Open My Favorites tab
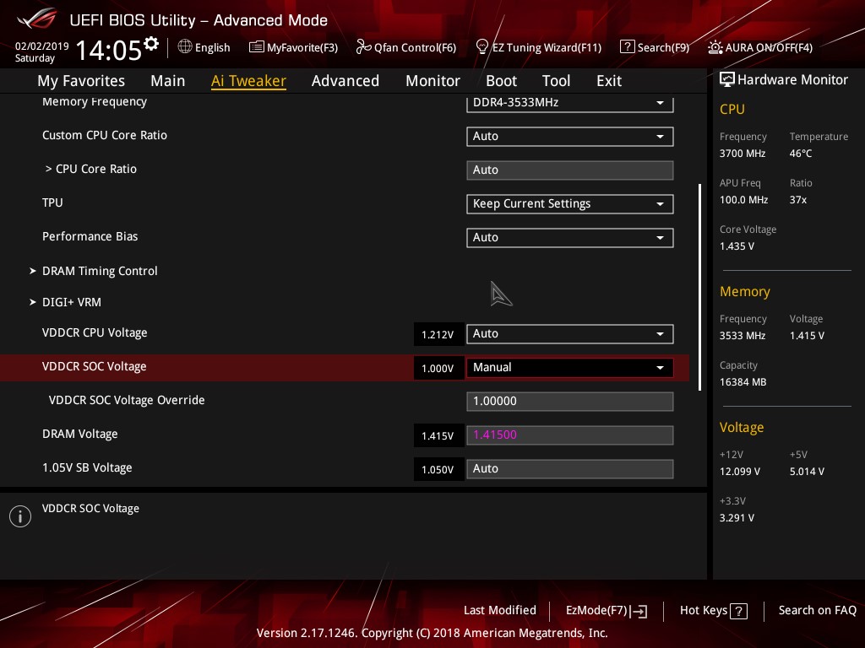 coord(81,80)
